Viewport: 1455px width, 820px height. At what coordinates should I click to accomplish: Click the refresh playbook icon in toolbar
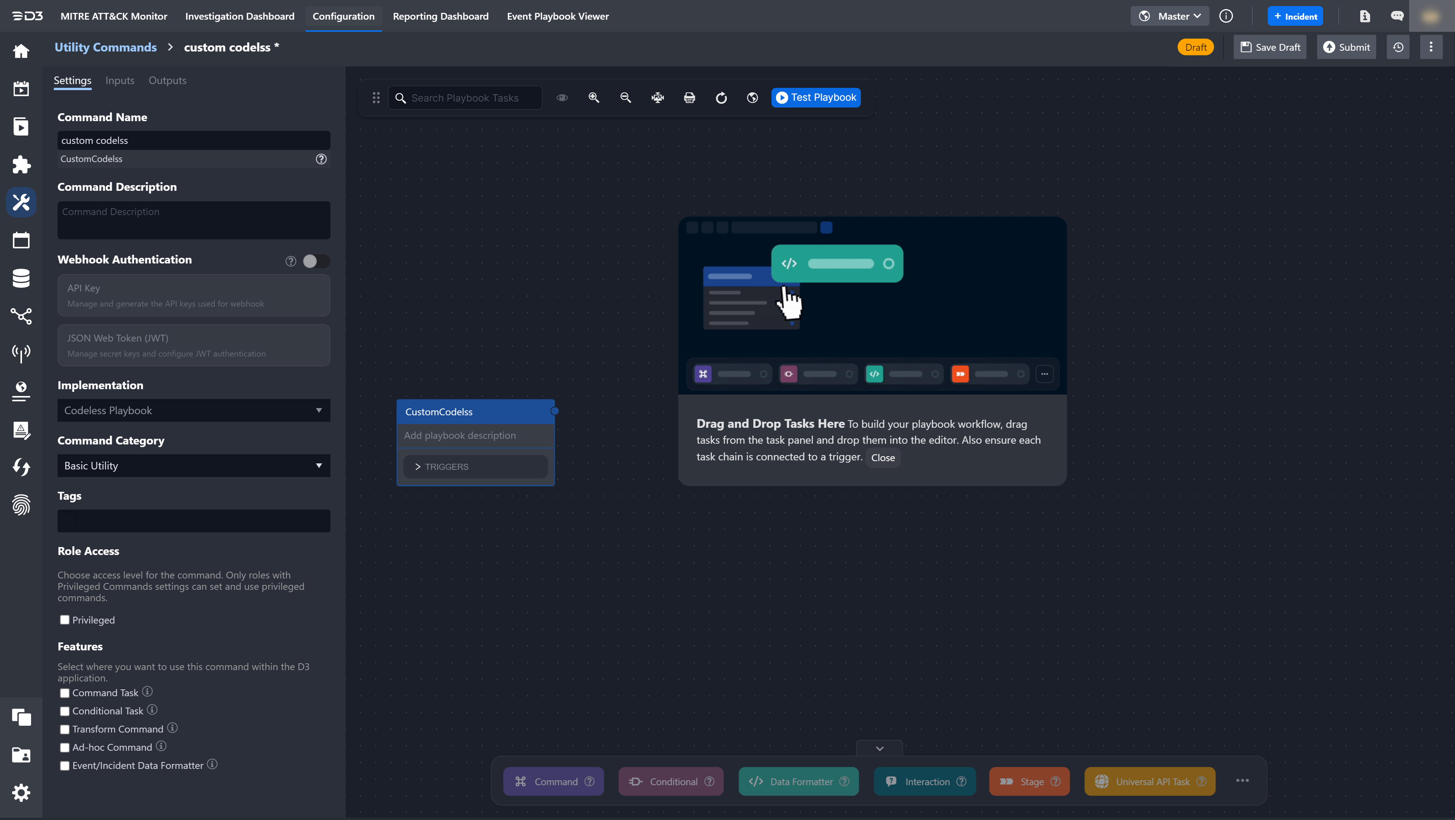coord(721,98)
